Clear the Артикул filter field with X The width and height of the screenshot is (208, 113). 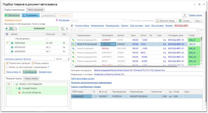pos(124,21)
